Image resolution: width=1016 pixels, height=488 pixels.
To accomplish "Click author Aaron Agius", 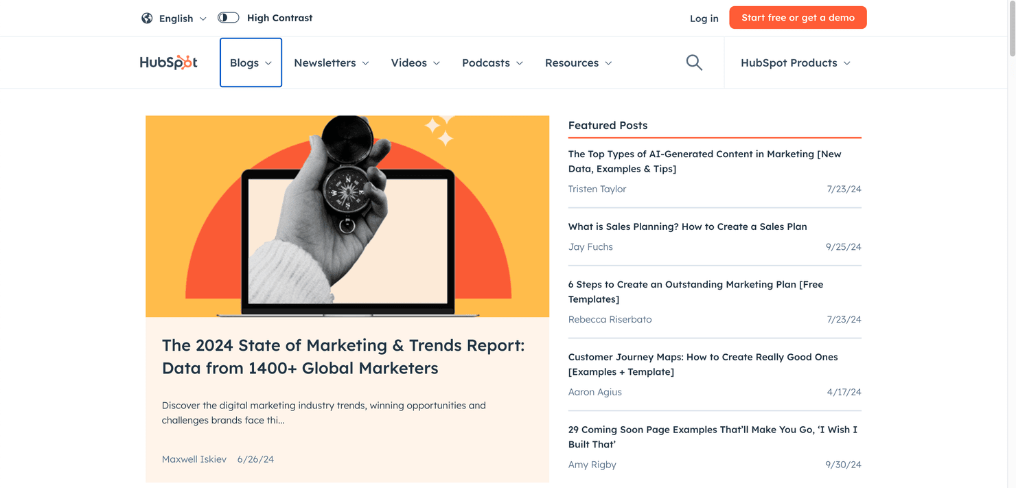I will coord(594,392).
